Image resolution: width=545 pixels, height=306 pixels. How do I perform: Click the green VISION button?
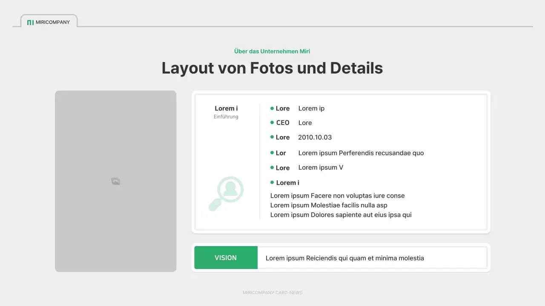(226, 258)
